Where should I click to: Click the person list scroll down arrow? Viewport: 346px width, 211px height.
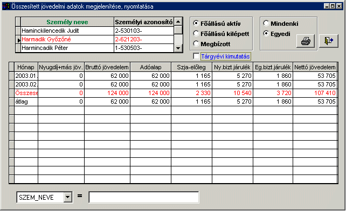[x=178, y=48]
